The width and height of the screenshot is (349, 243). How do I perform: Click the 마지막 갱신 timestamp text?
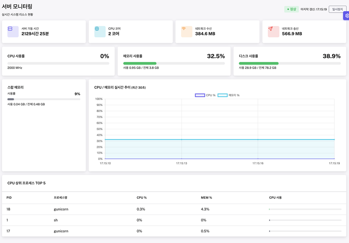[313, 9]
